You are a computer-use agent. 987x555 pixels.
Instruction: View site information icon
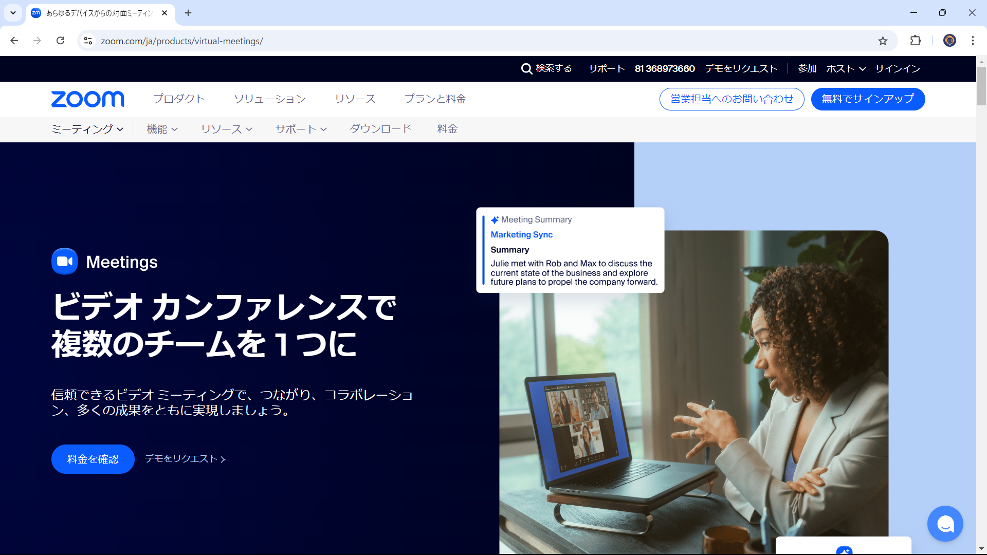coord(88,41)
